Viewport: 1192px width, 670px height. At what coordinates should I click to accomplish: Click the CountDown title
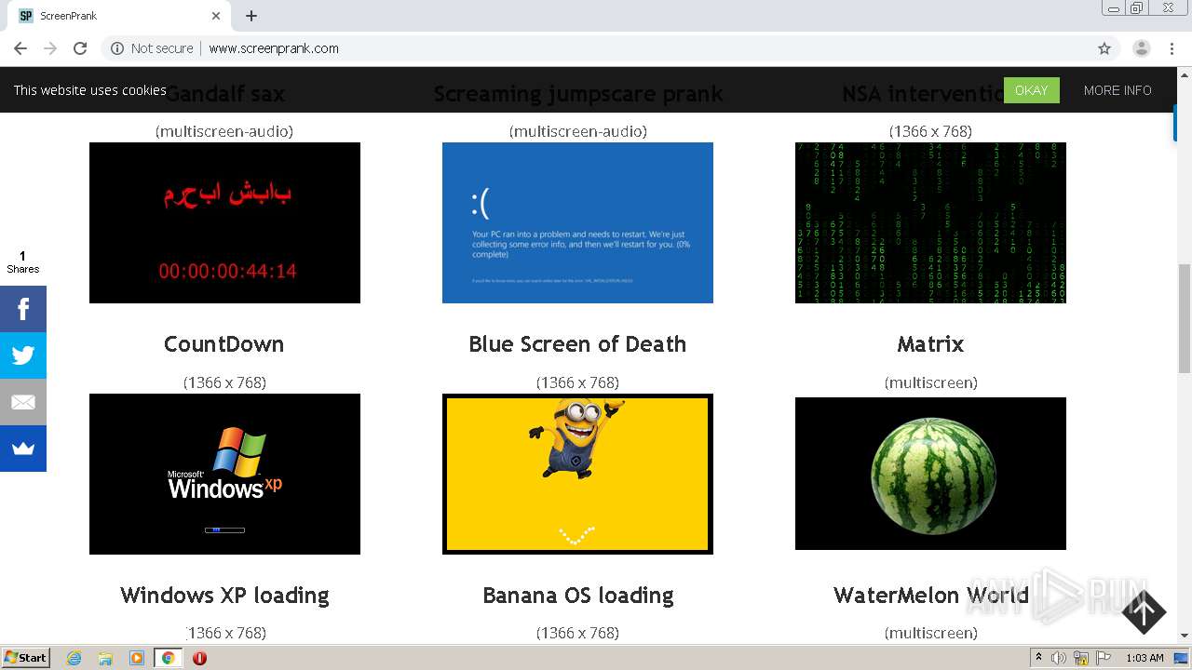point(224,344)
